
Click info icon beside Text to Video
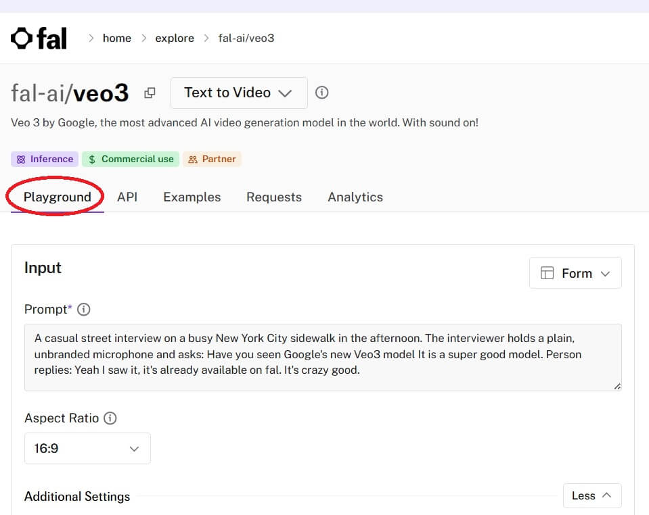point(322,93)
